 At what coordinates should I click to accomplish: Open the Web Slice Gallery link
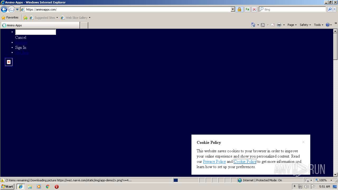(76, 18)
